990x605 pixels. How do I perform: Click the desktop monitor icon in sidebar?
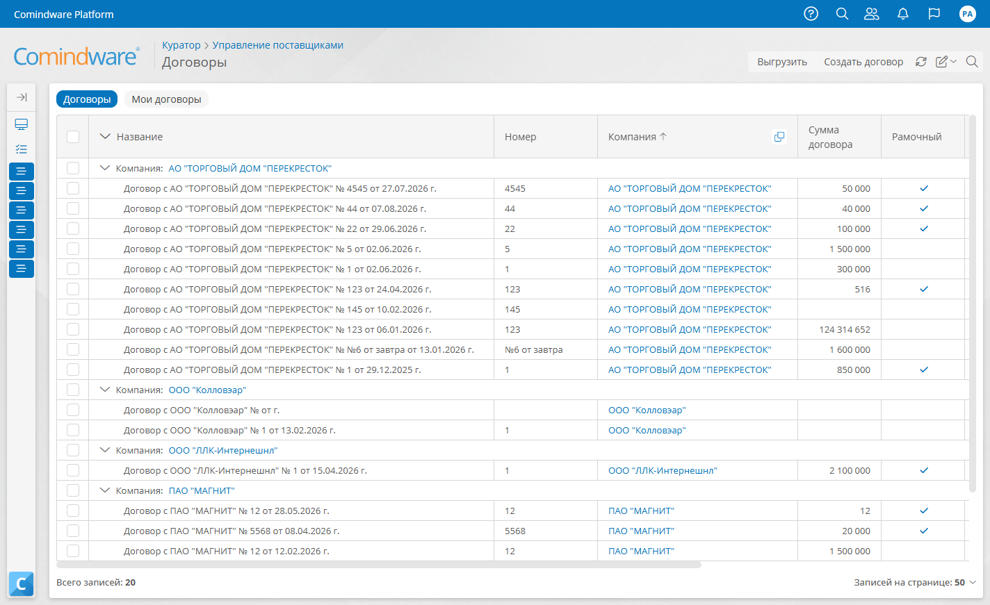(22, 124)
